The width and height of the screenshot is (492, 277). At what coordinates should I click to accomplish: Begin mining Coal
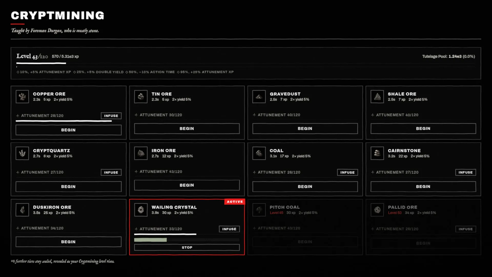pyautogui.click(x=305, y=187)
